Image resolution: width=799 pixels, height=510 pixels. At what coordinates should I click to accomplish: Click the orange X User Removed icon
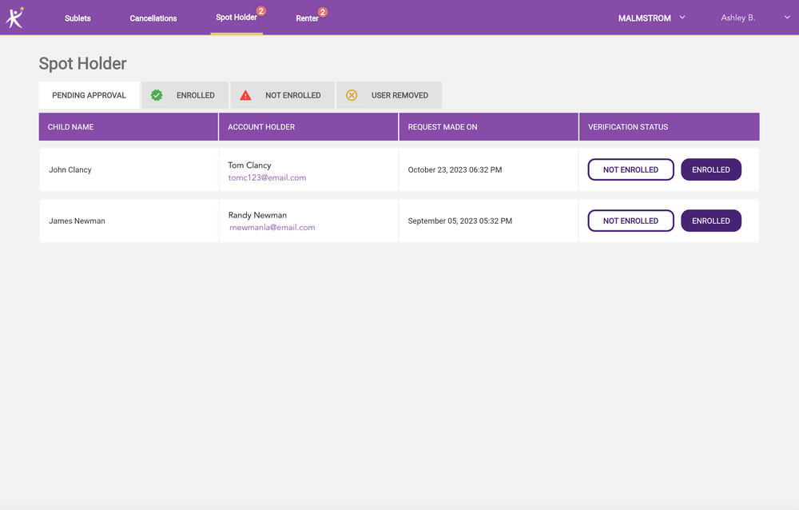pos(352,95)
